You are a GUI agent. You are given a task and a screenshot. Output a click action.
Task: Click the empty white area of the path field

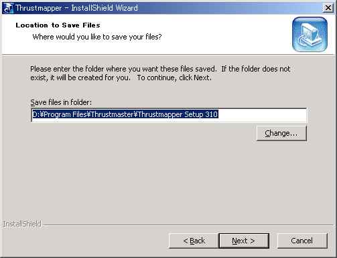[263, 115]
